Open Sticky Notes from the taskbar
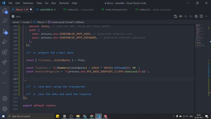Image resolution: width=211 pixels, height=119 pixels. point(58,116)
